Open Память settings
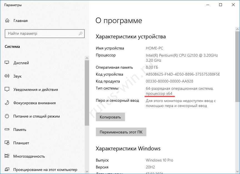The image size is (240, 174). [x=20, y=130]
